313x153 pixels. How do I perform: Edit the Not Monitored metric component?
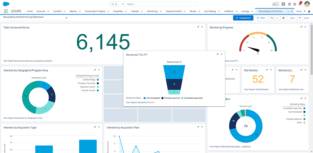(267, 70)
